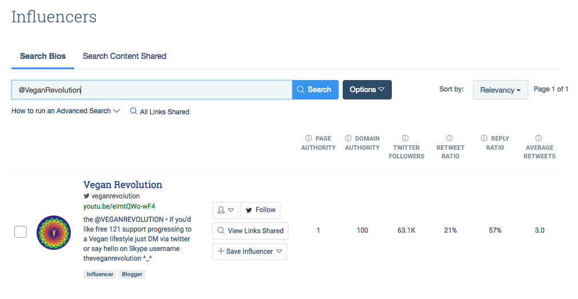Open the person icon dropdown button
Screen dimensions: 578x299
[226, 210]
